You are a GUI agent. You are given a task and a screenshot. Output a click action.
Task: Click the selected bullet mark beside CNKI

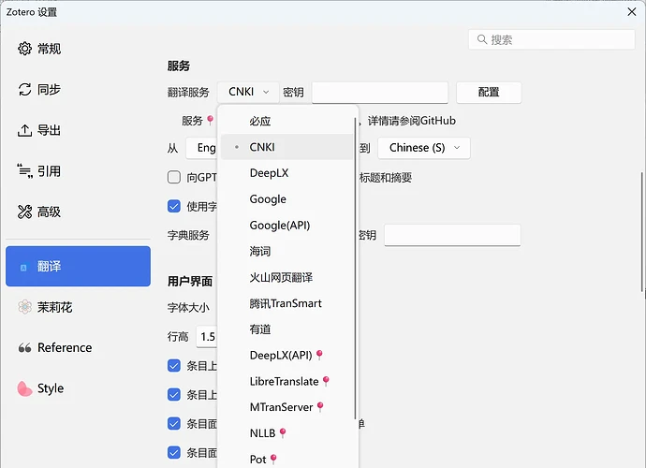coord(237,147)
